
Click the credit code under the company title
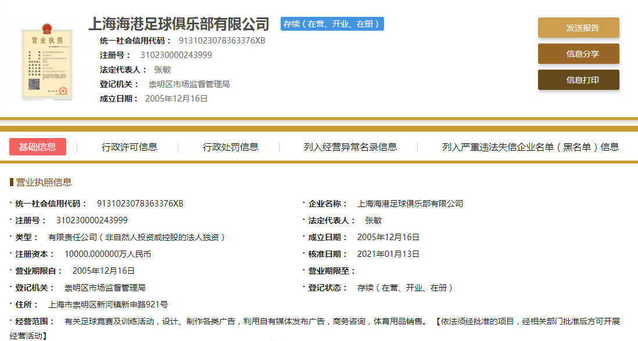tap(221, 41)
